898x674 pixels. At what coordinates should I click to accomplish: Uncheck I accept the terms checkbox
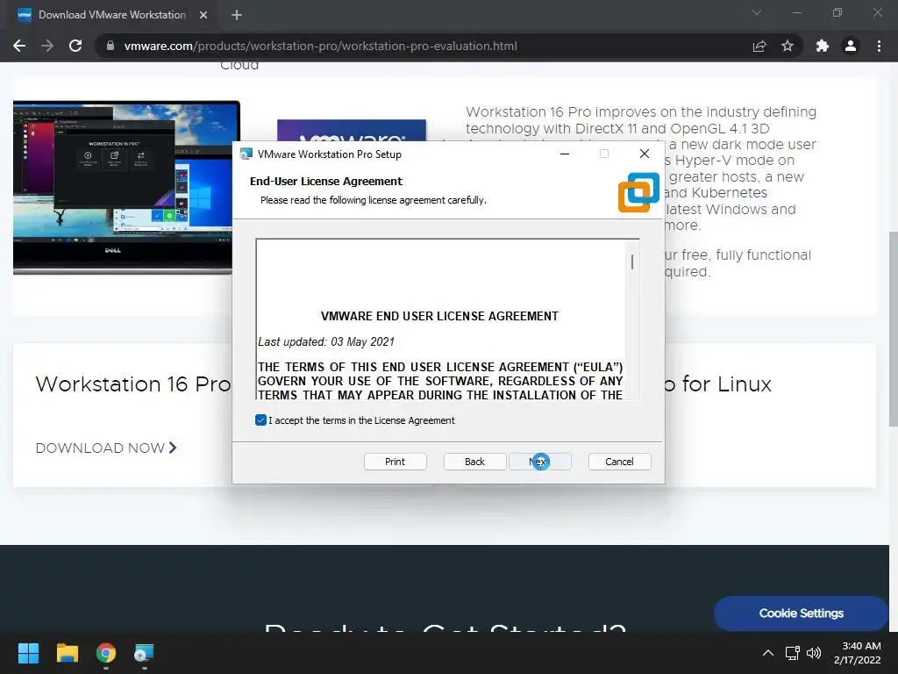[260, 420]
